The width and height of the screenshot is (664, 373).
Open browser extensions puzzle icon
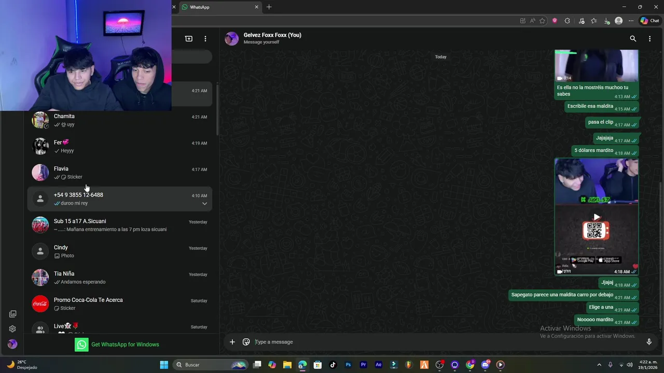(567, 21)
